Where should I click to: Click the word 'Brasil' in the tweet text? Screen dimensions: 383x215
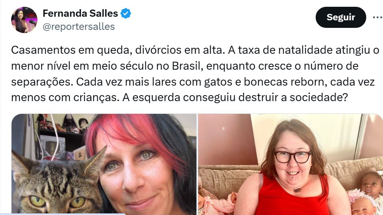point(187,66)
